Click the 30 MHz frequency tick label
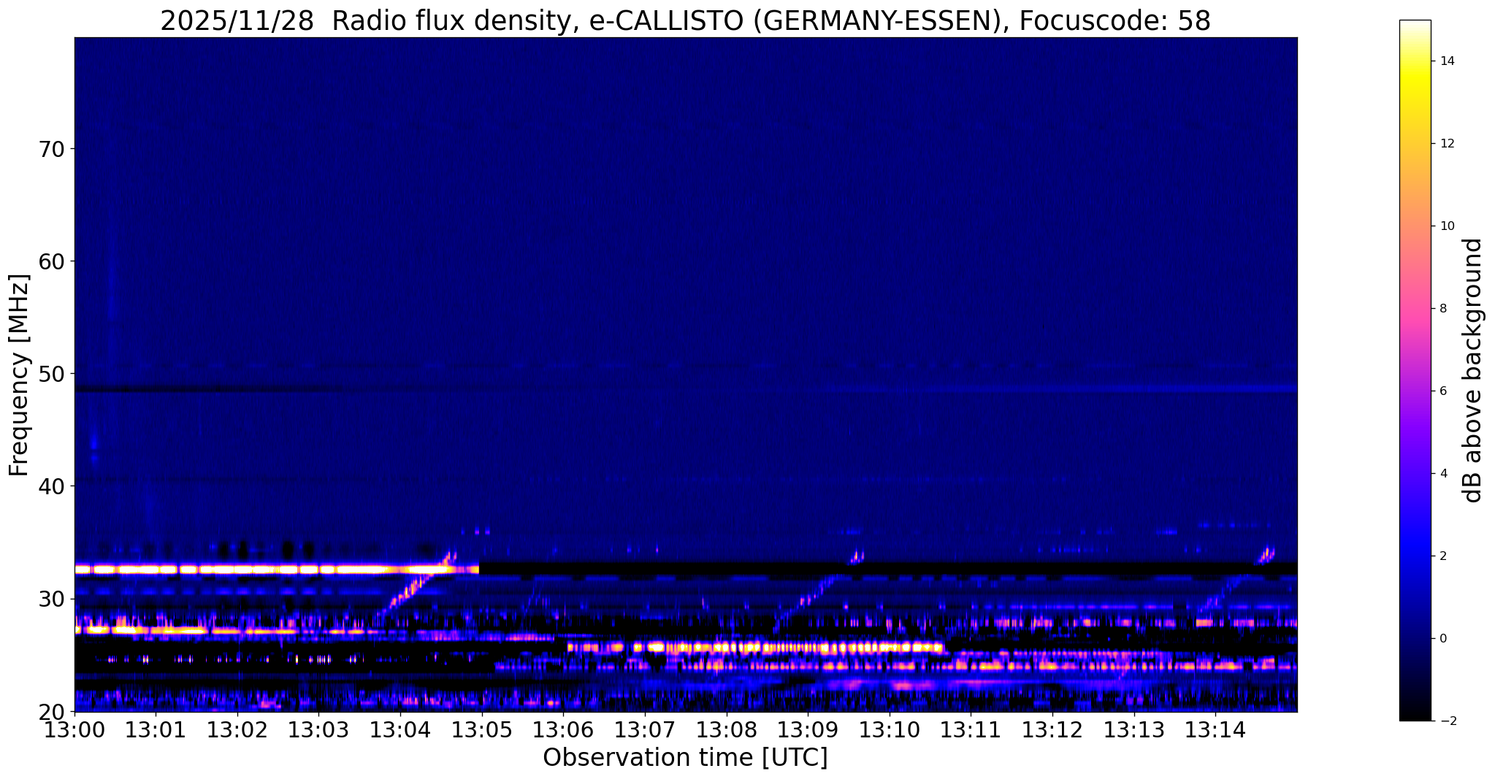The width and height of the screenshot is (1495, 779). 51,599
